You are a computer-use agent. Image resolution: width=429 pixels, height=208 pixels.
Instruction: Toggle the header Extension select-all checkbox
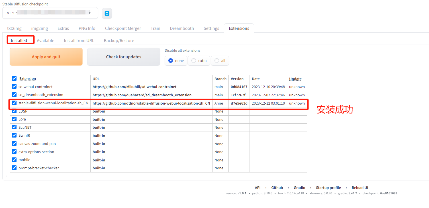point(14,78)
